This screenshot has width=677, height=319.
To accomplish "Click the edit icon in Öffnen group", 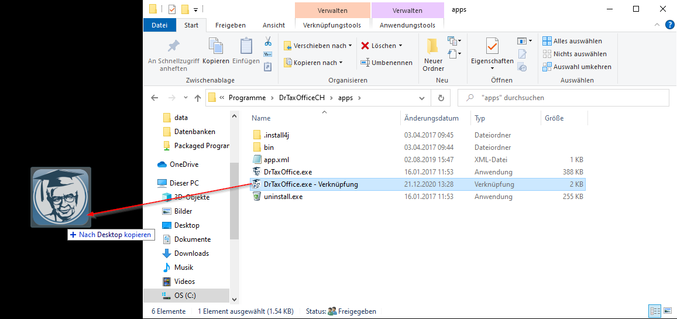I will point(523,54).
